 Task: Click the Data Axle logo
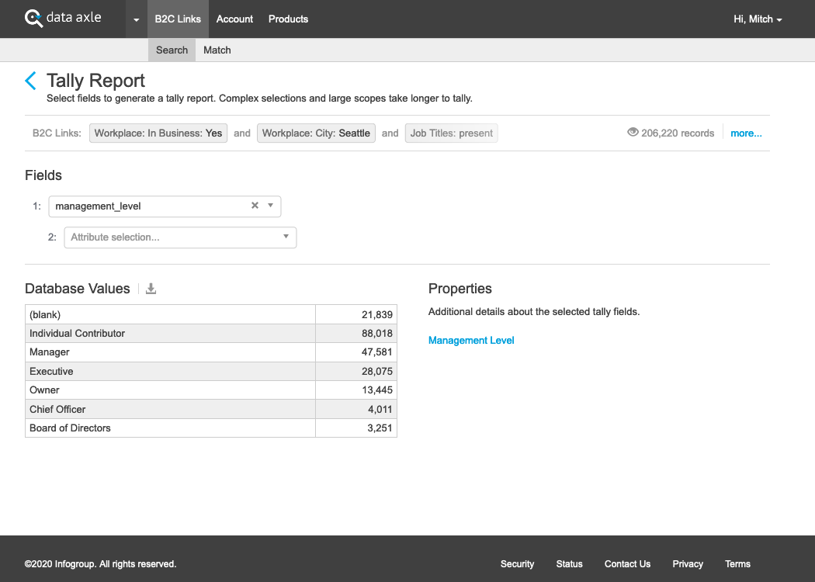click(63, 18)
